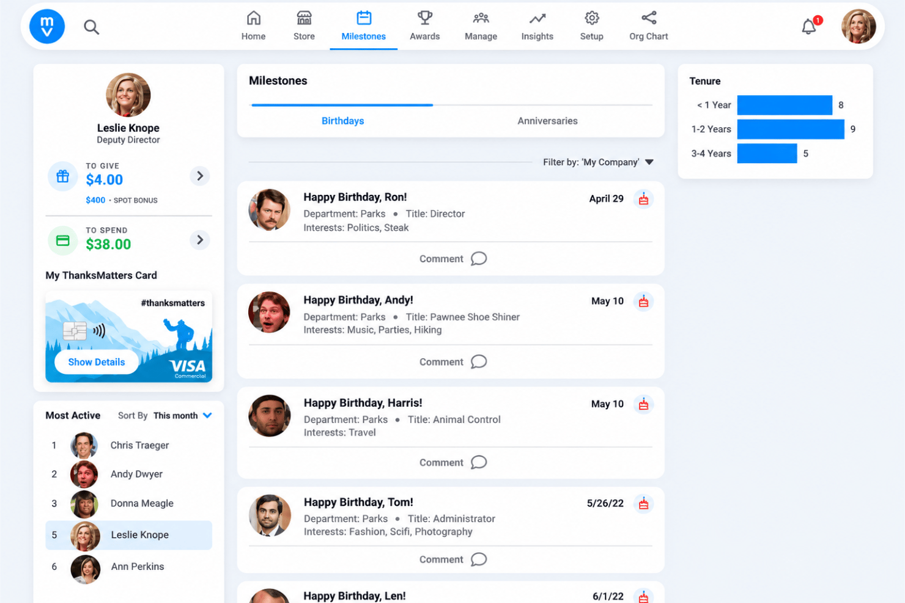Click the card icon beside To Spend
Image resolution: width=905 pixels, height=603 pixels.
point(63,240)
